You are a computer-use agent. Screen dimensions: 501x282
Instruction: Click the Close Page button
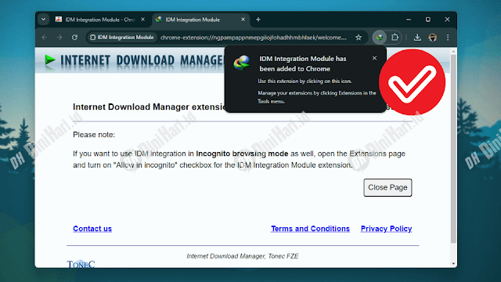point(387,187)
